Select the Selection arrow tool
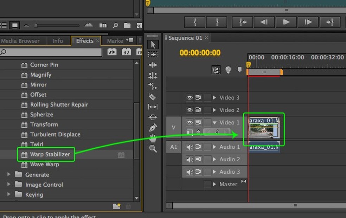Image resolution: width=346 pixels, height=218 pixels. tap(153, 45)
